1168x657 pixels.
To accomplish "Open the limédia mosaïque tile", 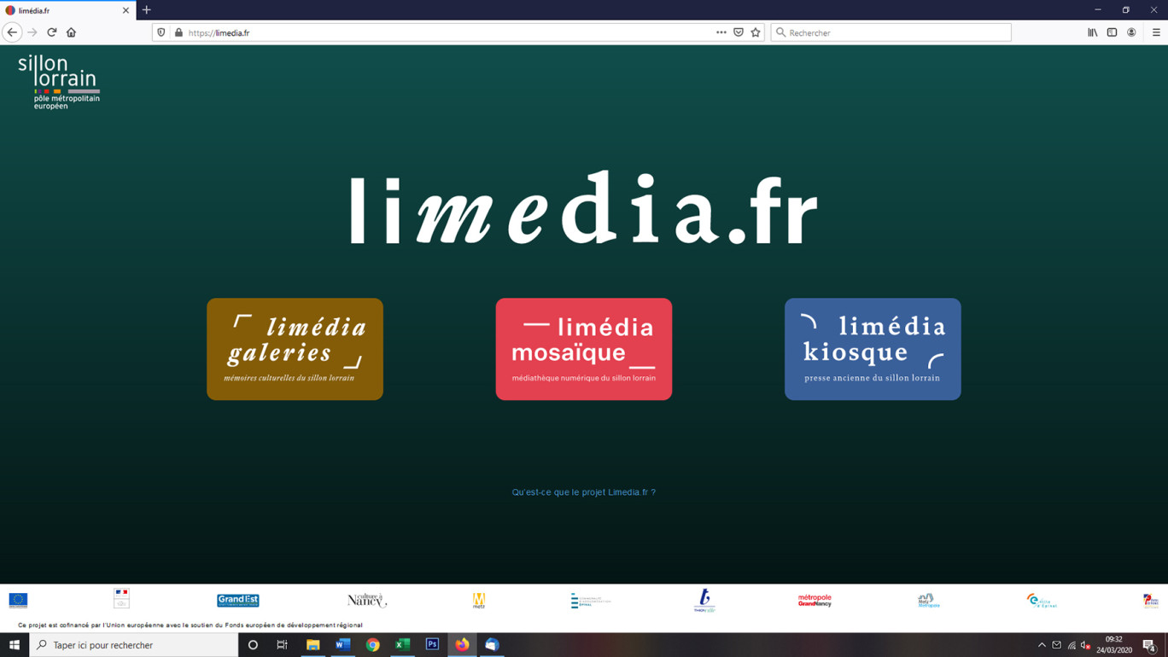I will [584, 349].
